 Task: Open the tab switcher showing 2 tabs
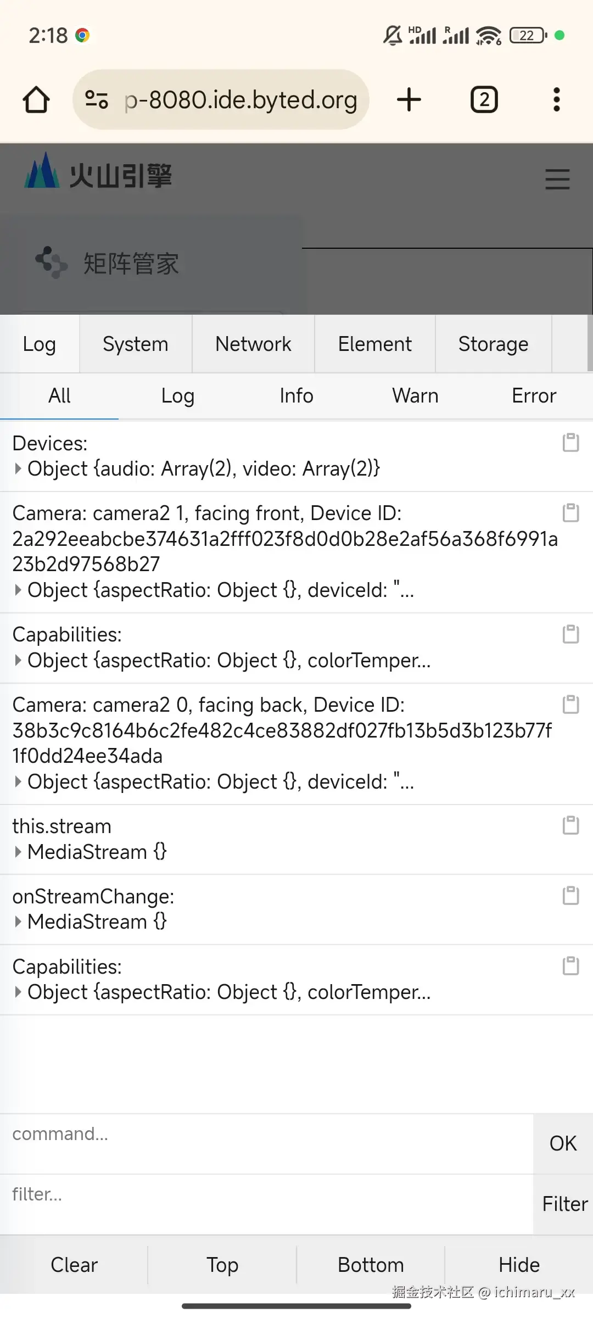[484, 99]
